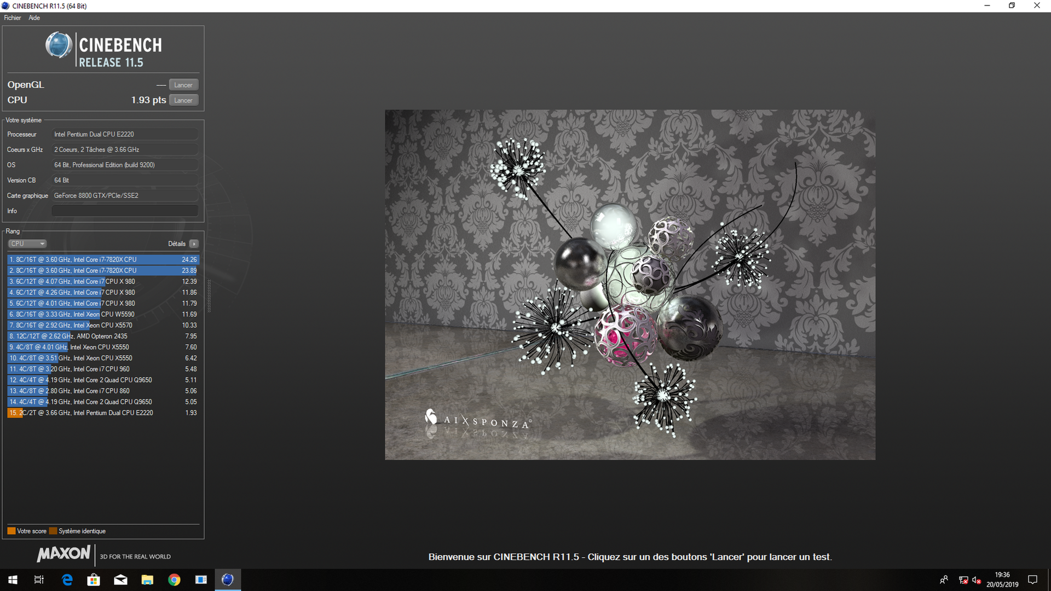Launch the OpenGL test with Lancer
The image size is (1051, 591).
click(x=183, y=85)
